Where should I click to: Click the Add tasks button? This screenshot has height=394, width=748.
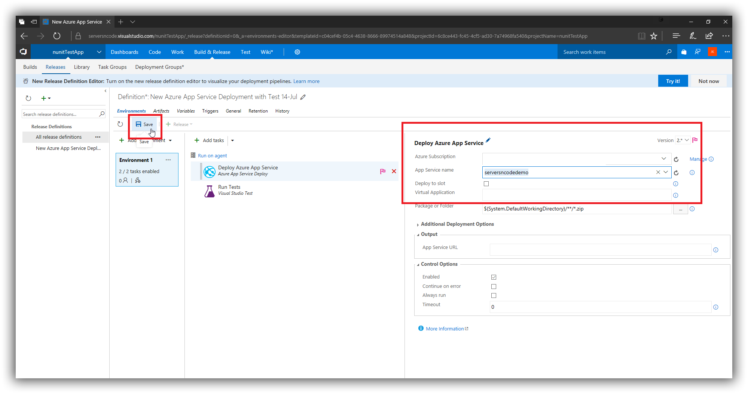coord(209,140)
